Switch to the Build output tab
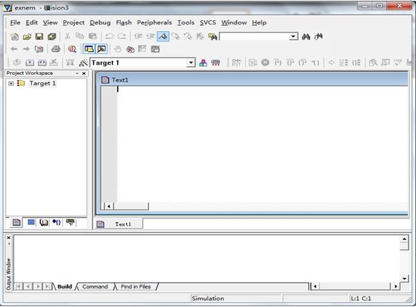The width and height of the screenshot is (416, 307). pyautogui.click(x=64, y=287)
